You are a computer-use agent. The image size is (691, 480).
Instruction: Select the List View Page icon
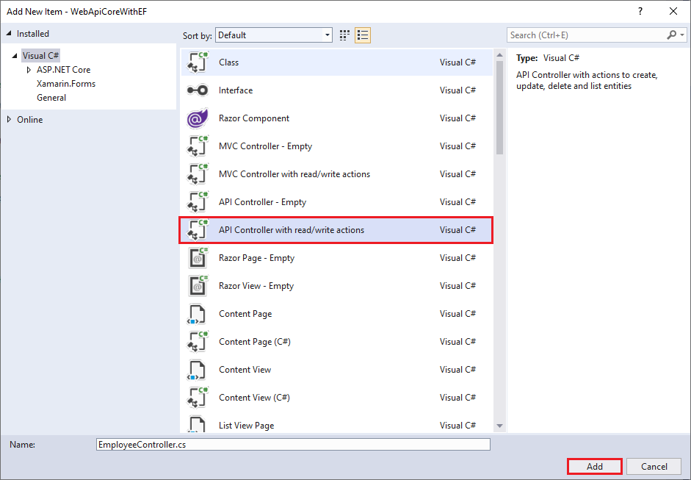(197, 424)
